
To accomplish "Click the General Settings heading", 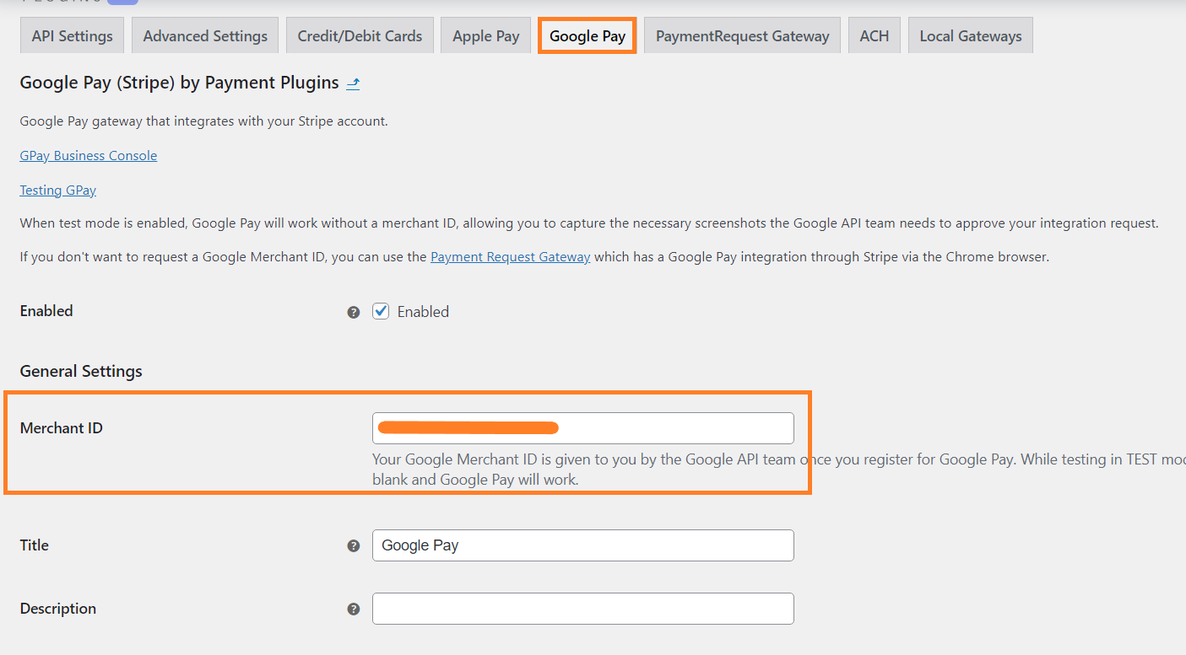I will tap(81, 371).
